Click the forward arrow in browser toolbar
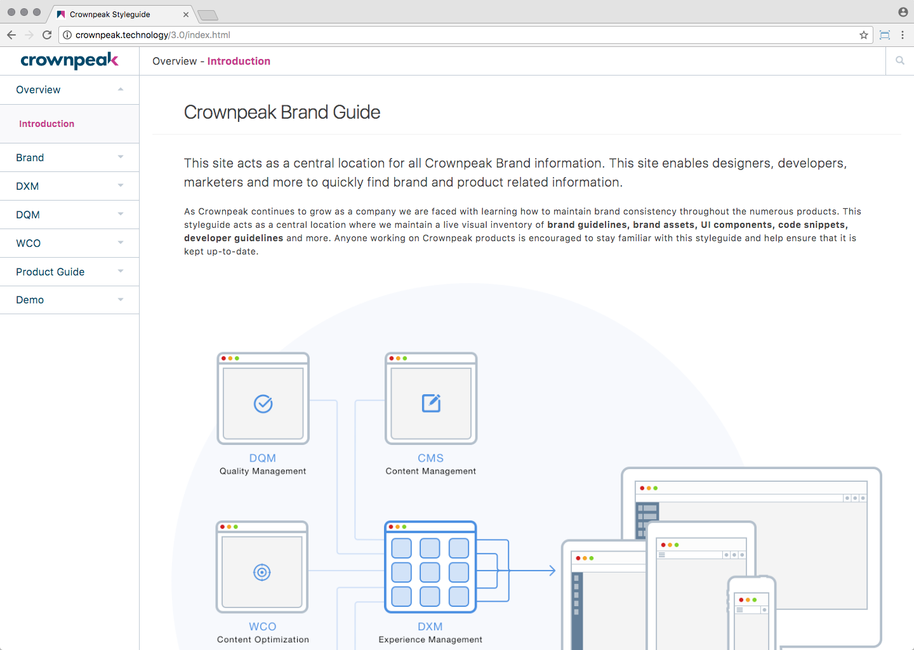This screenshot has width=914, height=650. click(x=29, y=35)
